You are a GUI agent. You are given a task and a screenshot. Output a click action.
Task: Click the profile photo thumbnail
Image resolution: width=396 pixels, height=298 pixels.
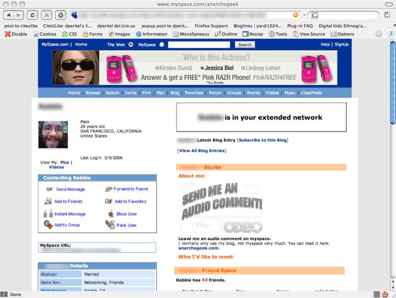(53, 135)
